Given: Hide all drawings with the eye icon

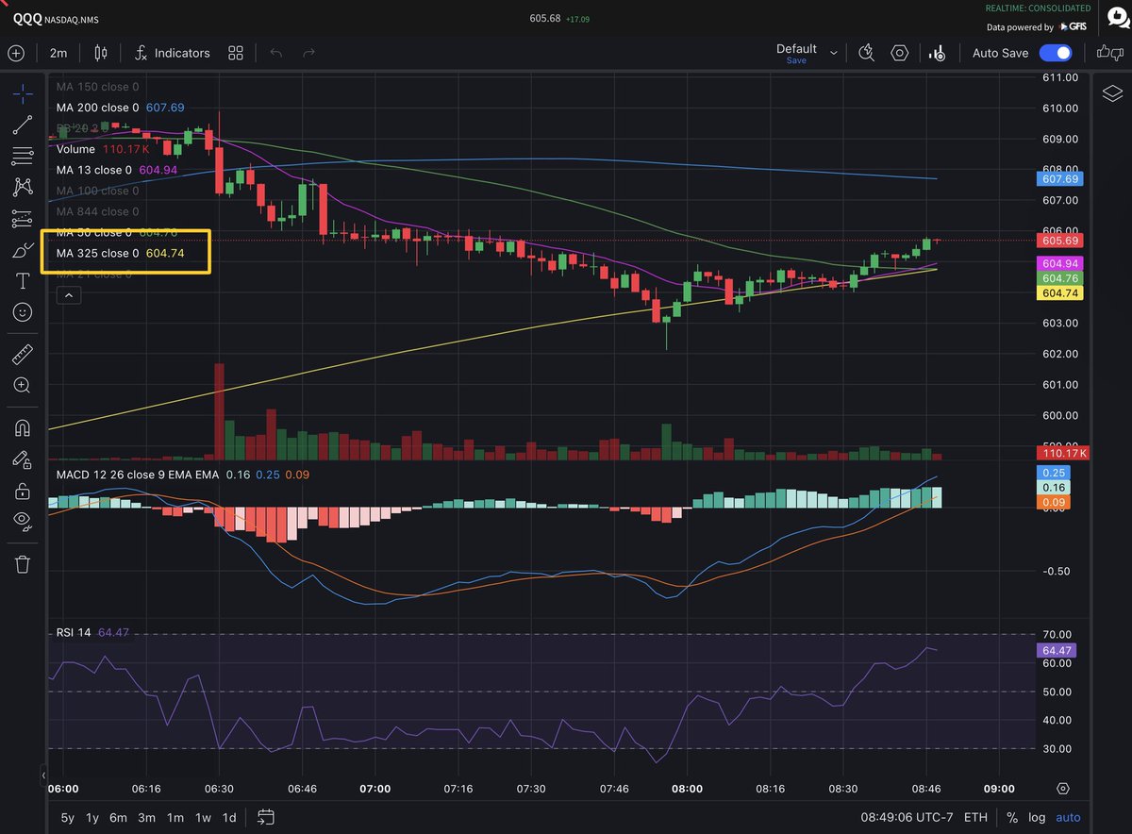Looking at the screenshot, I should pos(23,522).
